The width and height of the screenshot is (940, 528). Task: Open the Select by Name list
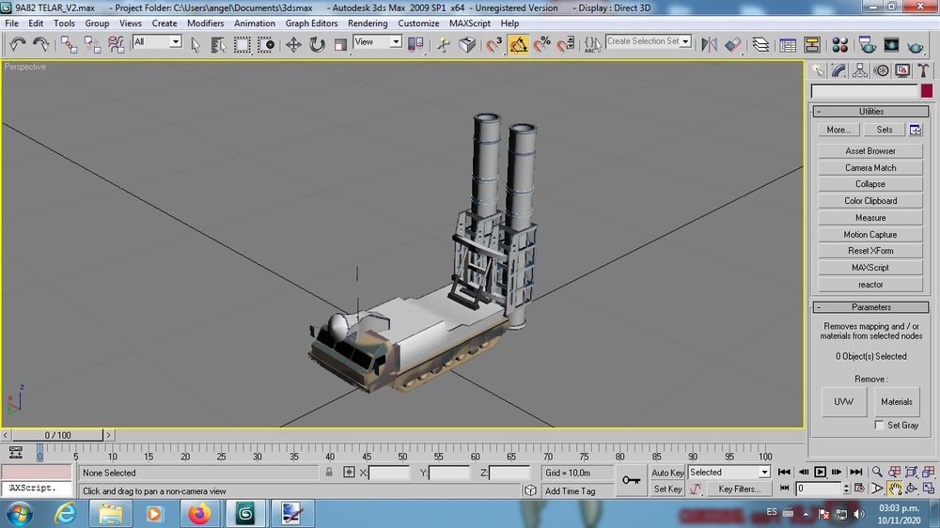point(218,44)
